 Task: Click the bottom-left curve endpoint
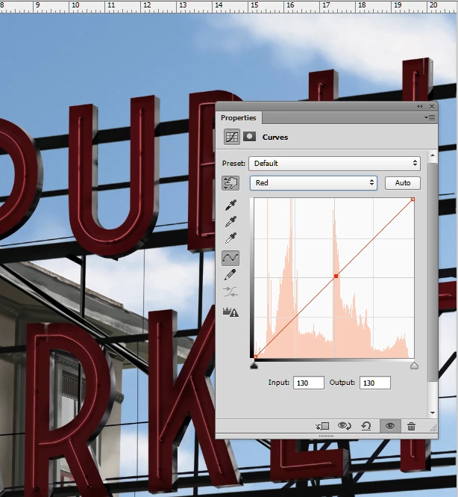(255, 357)
